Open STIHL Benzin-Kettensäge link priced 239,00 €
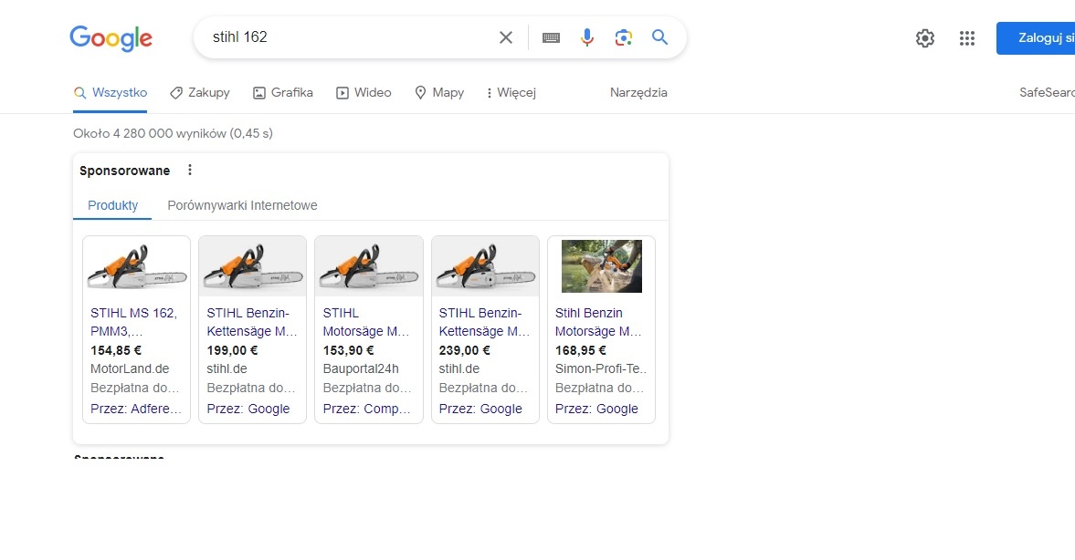This screenshot has height=560, width=1075. click(485, 322)
